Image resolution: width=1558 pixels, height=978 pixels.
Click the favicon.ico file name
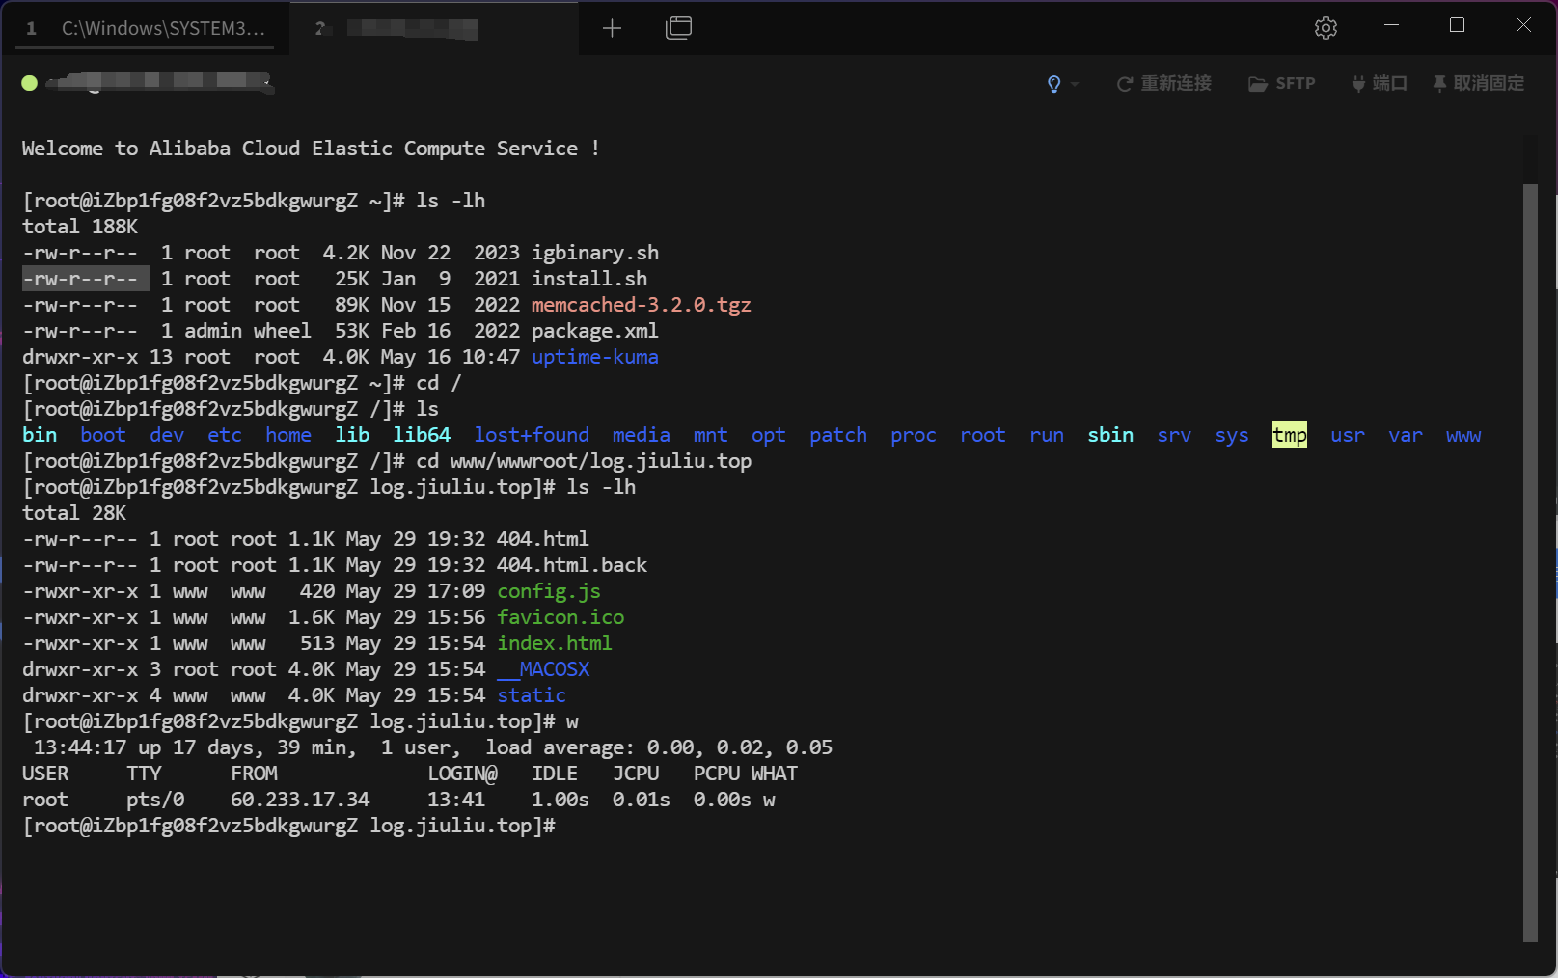560,617
